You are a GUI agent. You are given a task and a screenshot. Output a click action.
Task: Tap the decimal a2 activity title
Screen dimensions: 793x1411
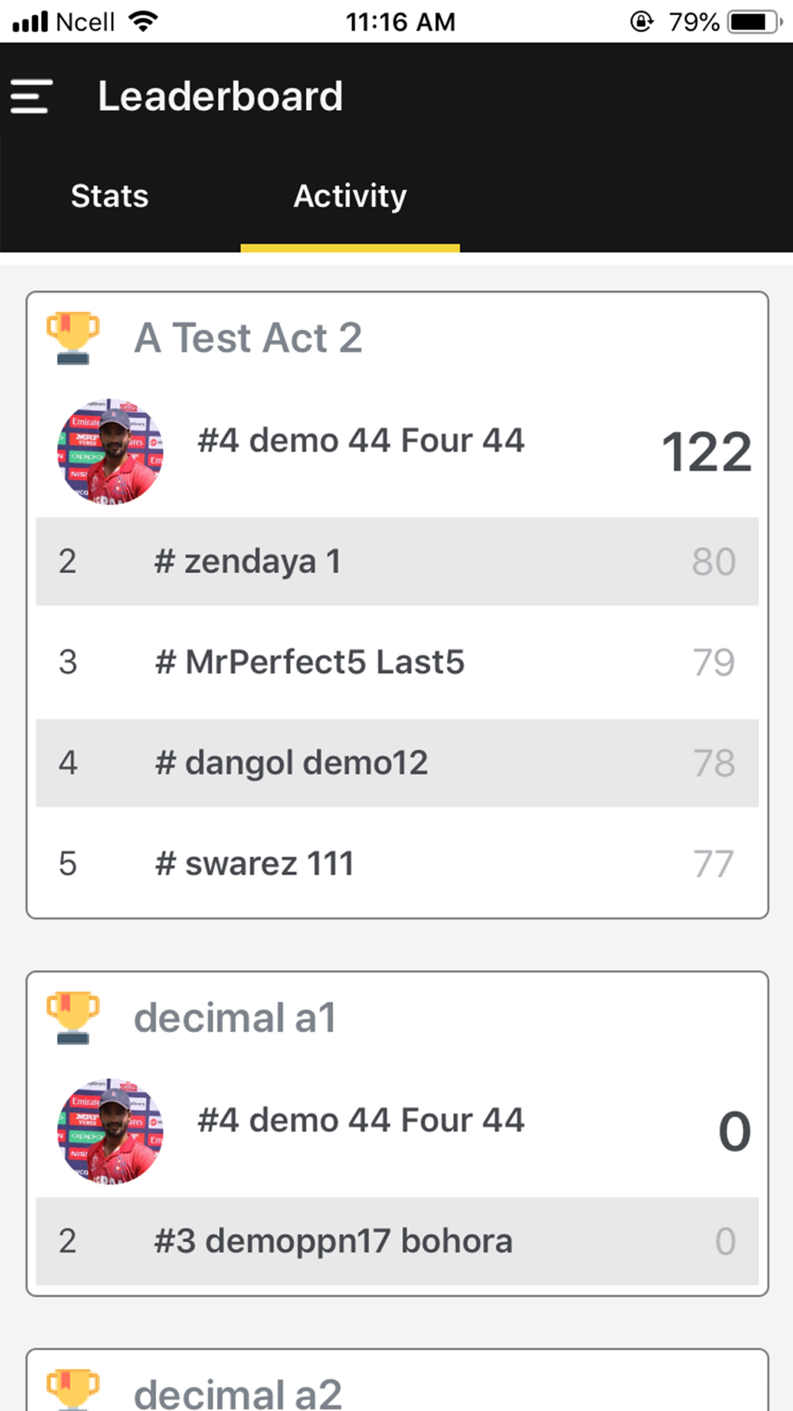pyautogui.click(x=238, y=1394)
